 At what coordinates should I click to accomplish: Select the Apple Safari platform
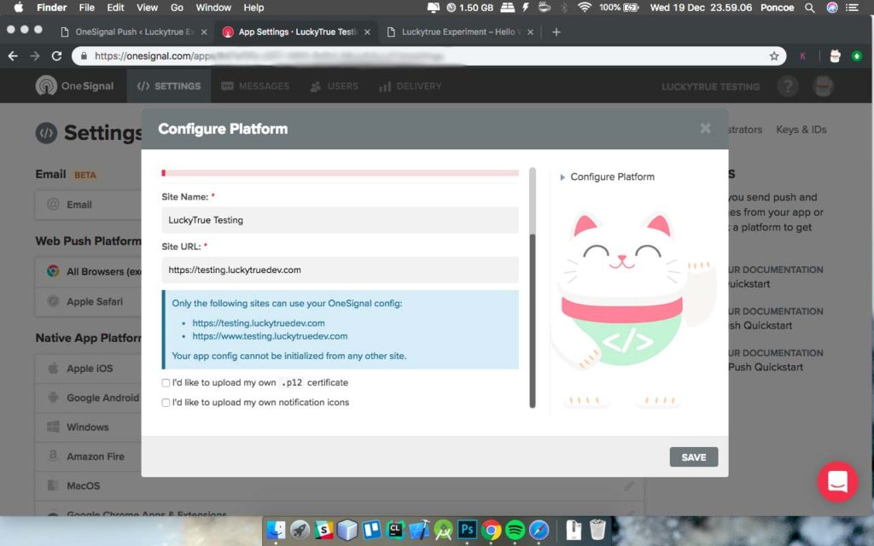[x=94, y=301]
